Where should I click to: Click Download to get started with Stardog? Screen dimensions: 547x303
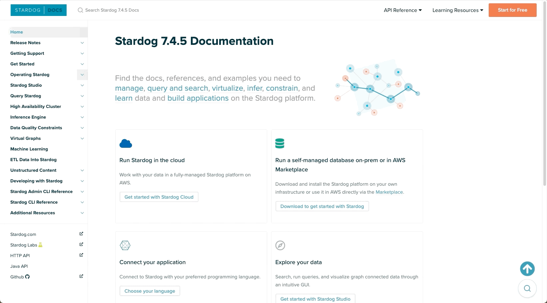pyautogui.click(x=322, y=206)
